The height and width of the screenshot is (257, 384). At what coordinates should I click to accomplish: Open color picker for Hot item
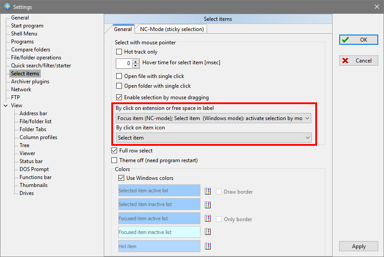coord(208,246)
